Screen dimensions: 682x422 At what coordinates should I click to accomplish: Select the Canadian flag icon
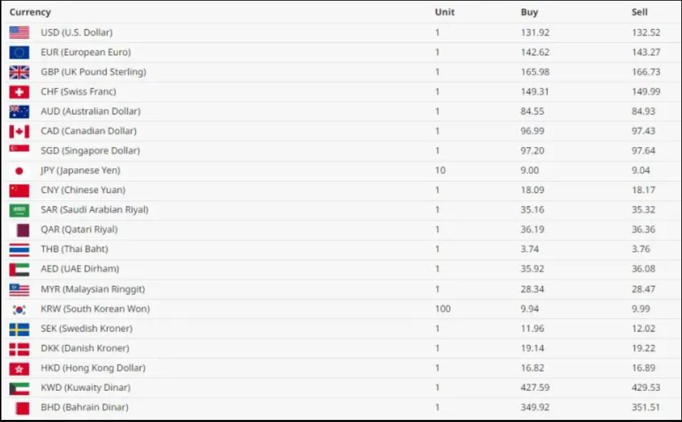point(19,131)
